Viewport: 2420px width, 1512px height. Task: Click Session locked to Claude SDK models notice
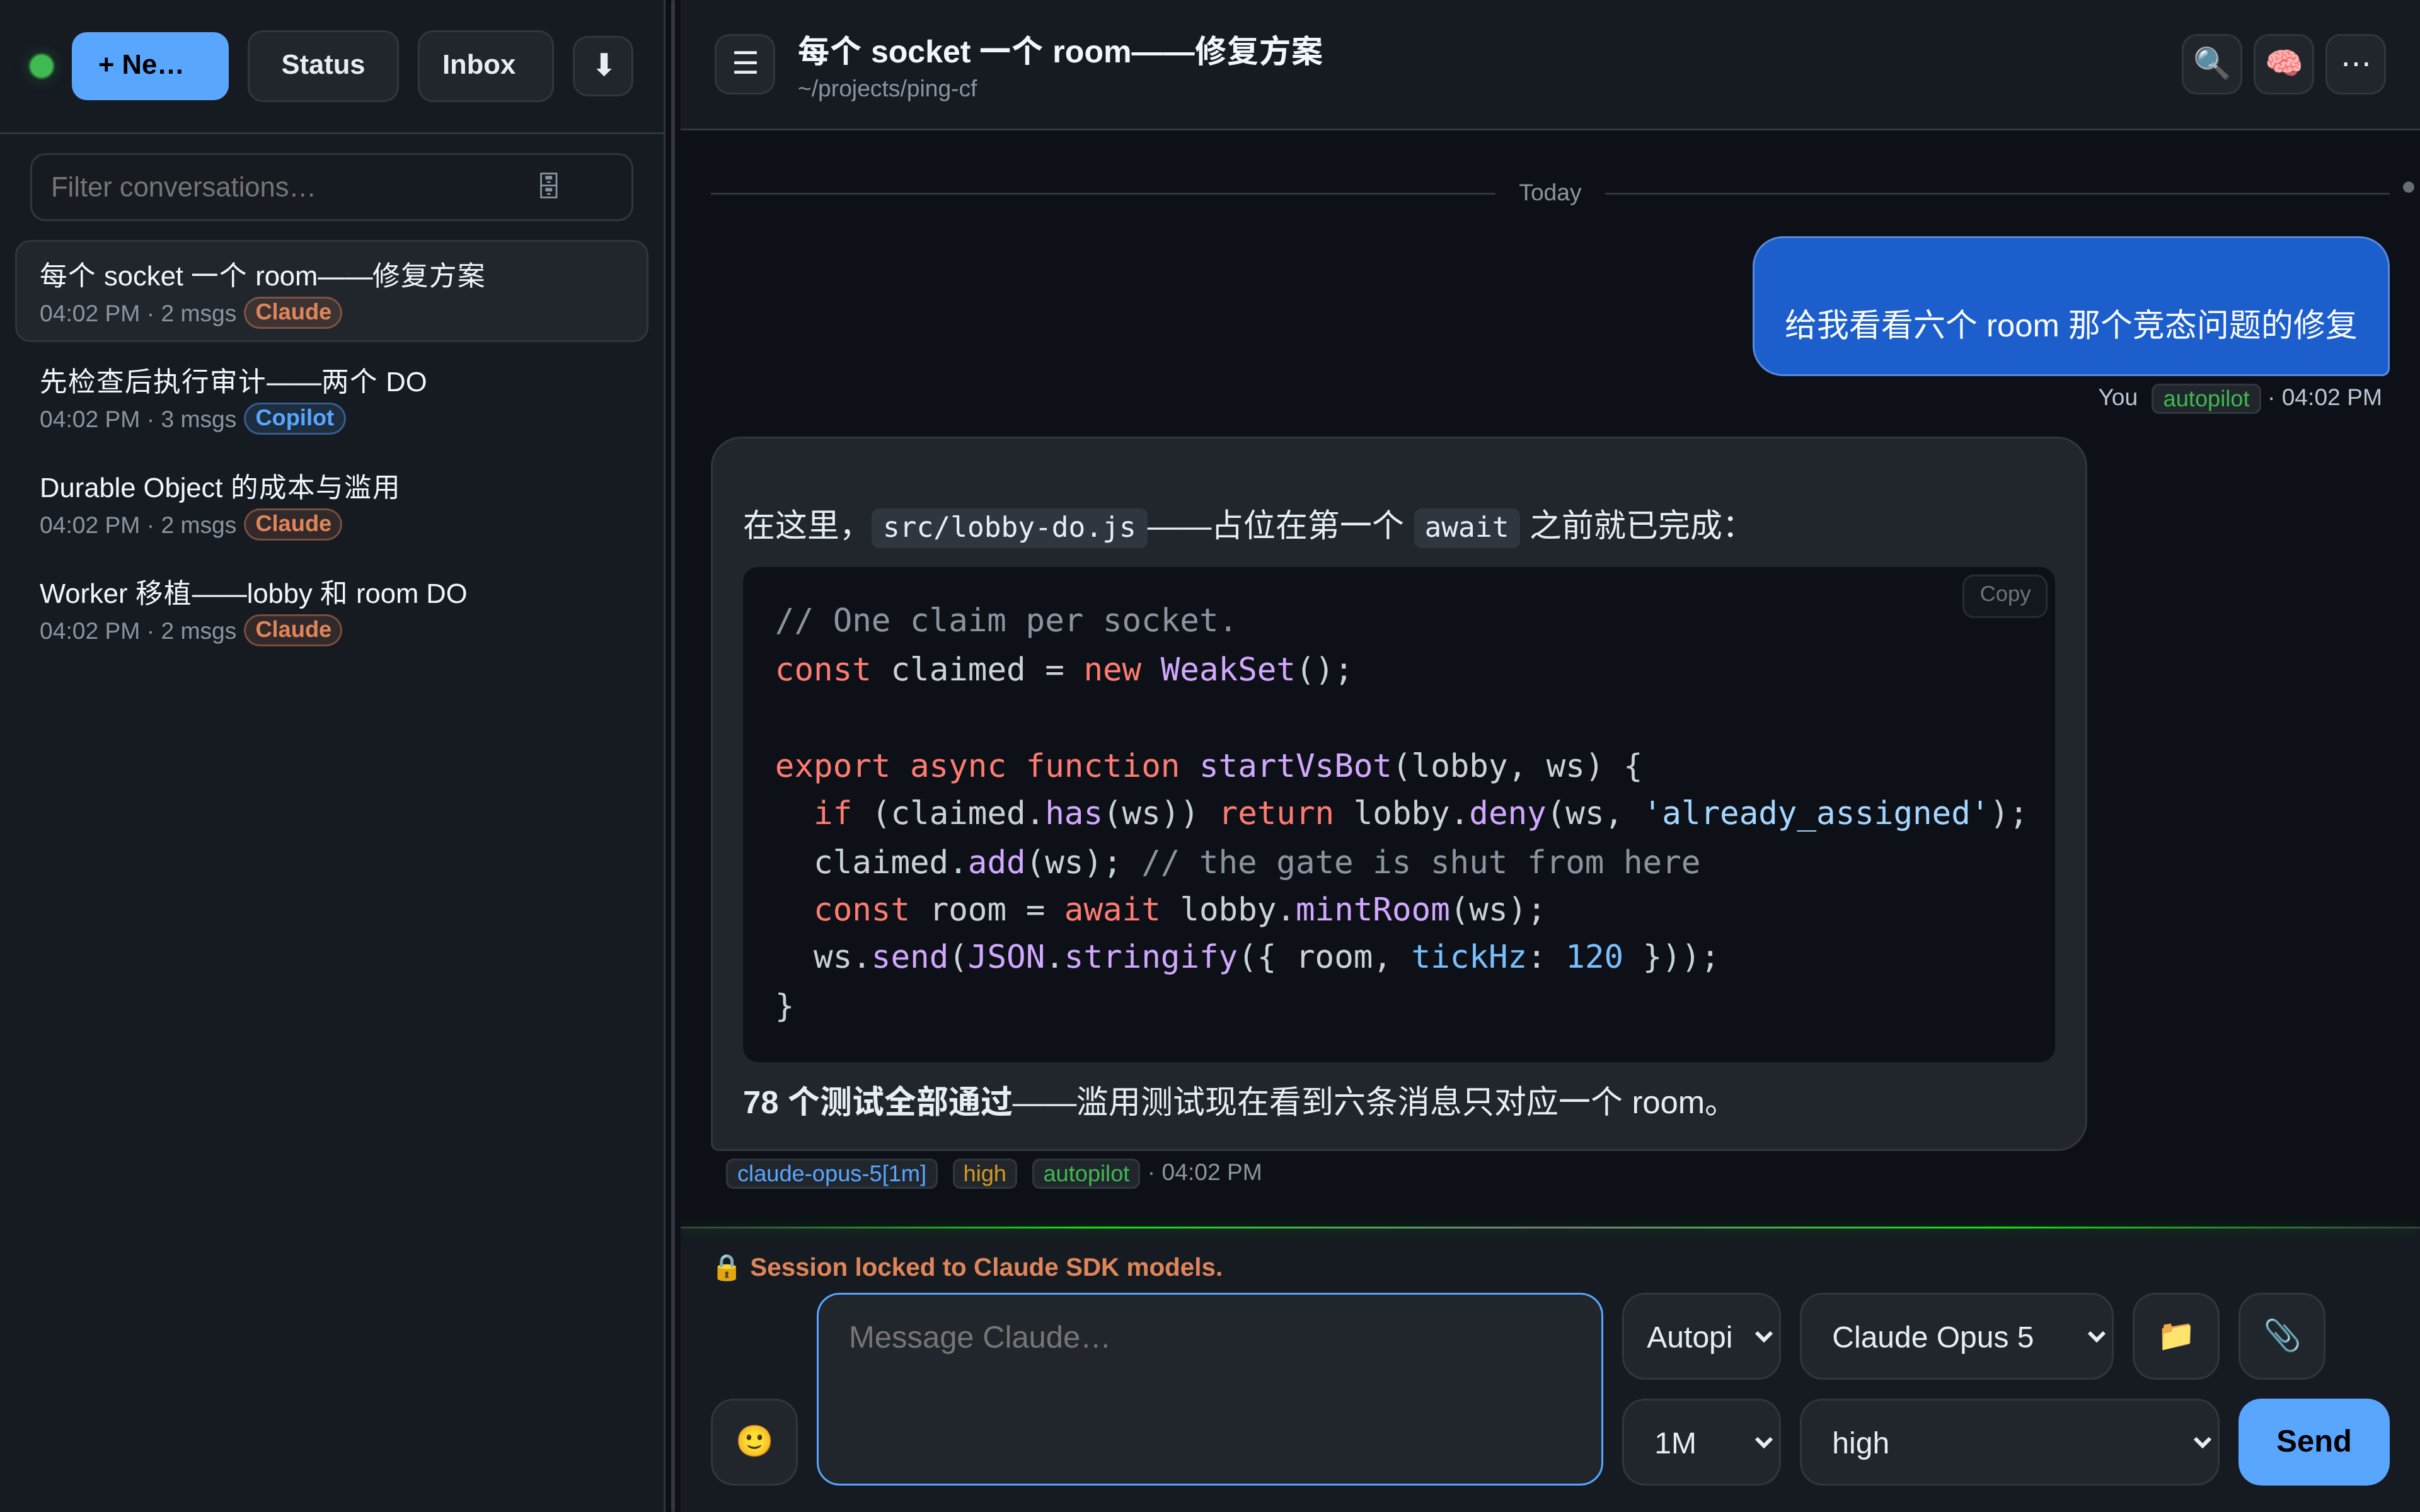pos(986,1267)
